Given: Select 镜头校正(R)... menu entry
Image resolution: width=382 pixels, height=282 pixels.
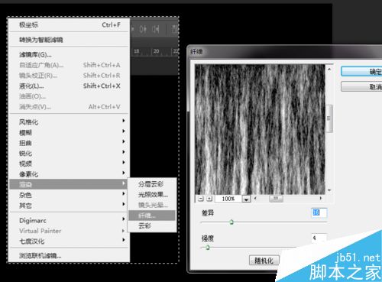Looking at the screenshot, I should coord(70,76).
